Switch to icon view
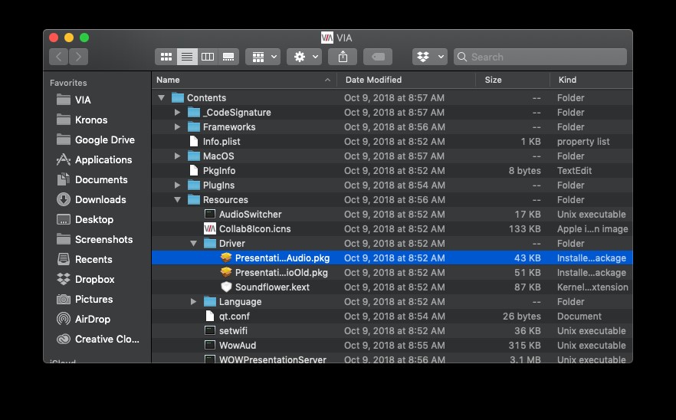This screenshot has width=676, height=420. (166, 57)
